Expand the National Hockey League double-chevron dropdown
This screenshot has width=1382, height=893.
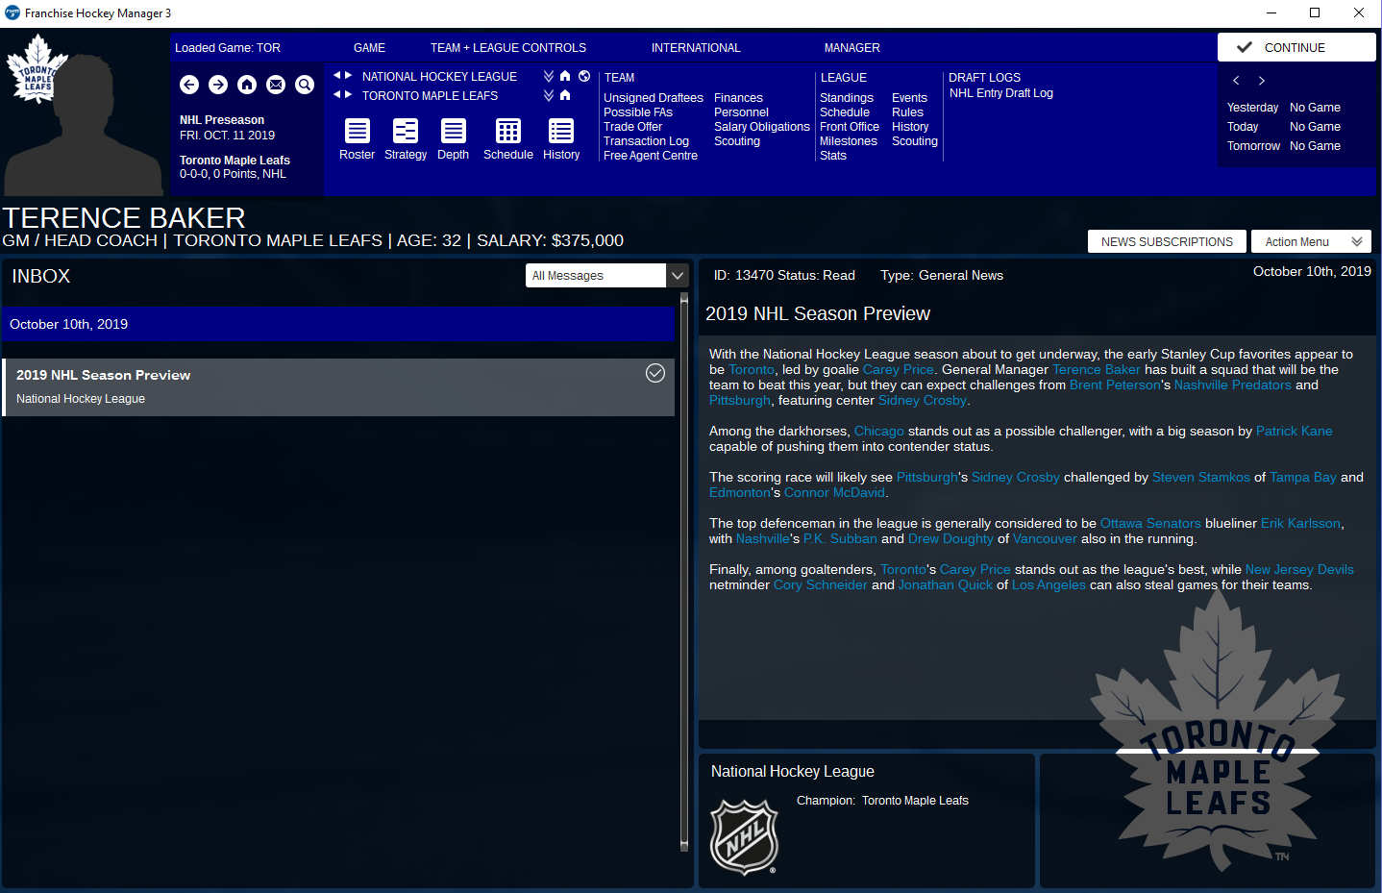[x=549, y=76]
